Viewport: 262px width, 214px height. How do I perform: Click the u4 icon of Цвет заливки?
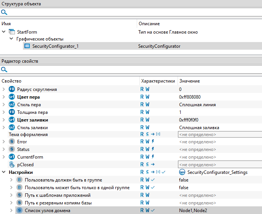pos(11,120)
